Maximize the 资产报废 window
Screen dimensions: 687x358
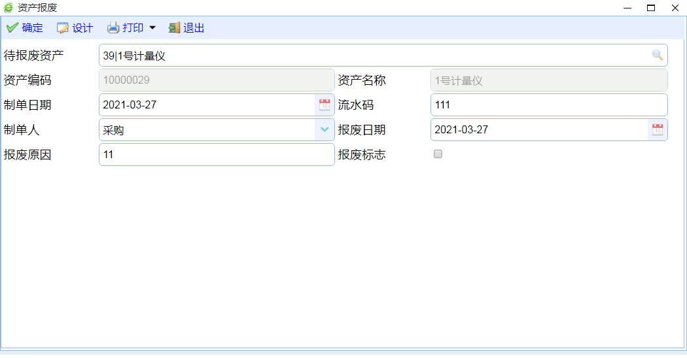point(651,8)
